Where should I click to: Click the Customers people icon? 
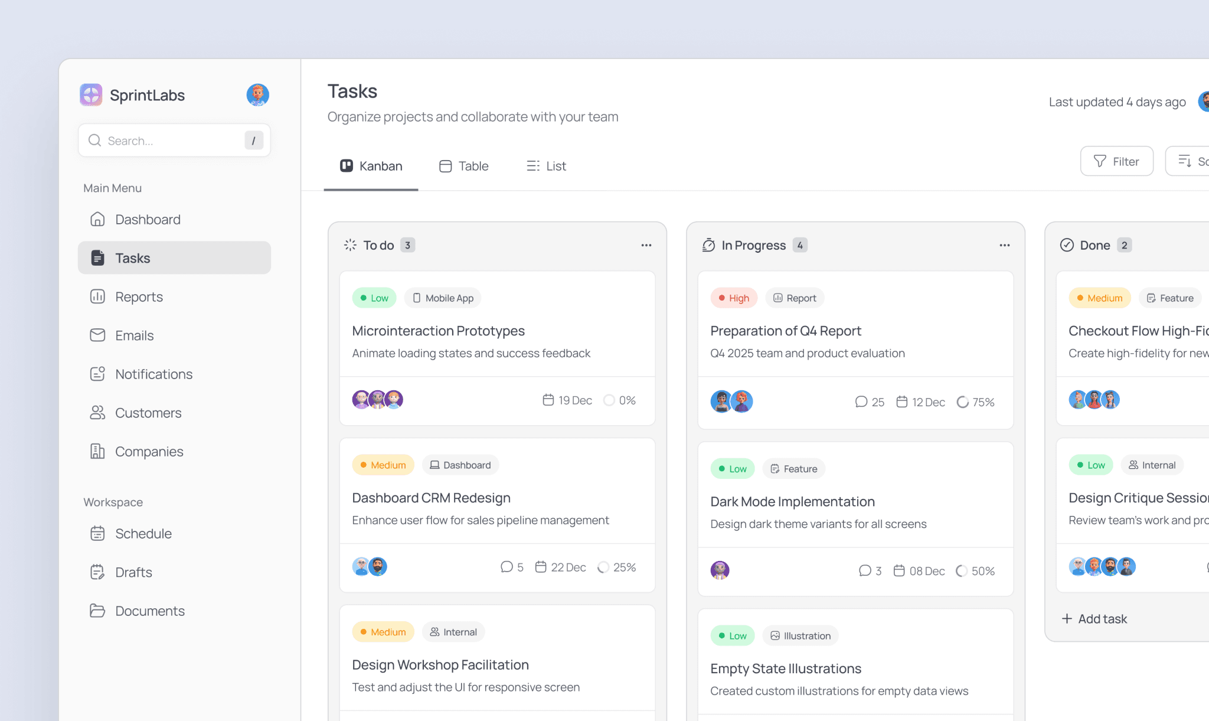tap(97, 413)
